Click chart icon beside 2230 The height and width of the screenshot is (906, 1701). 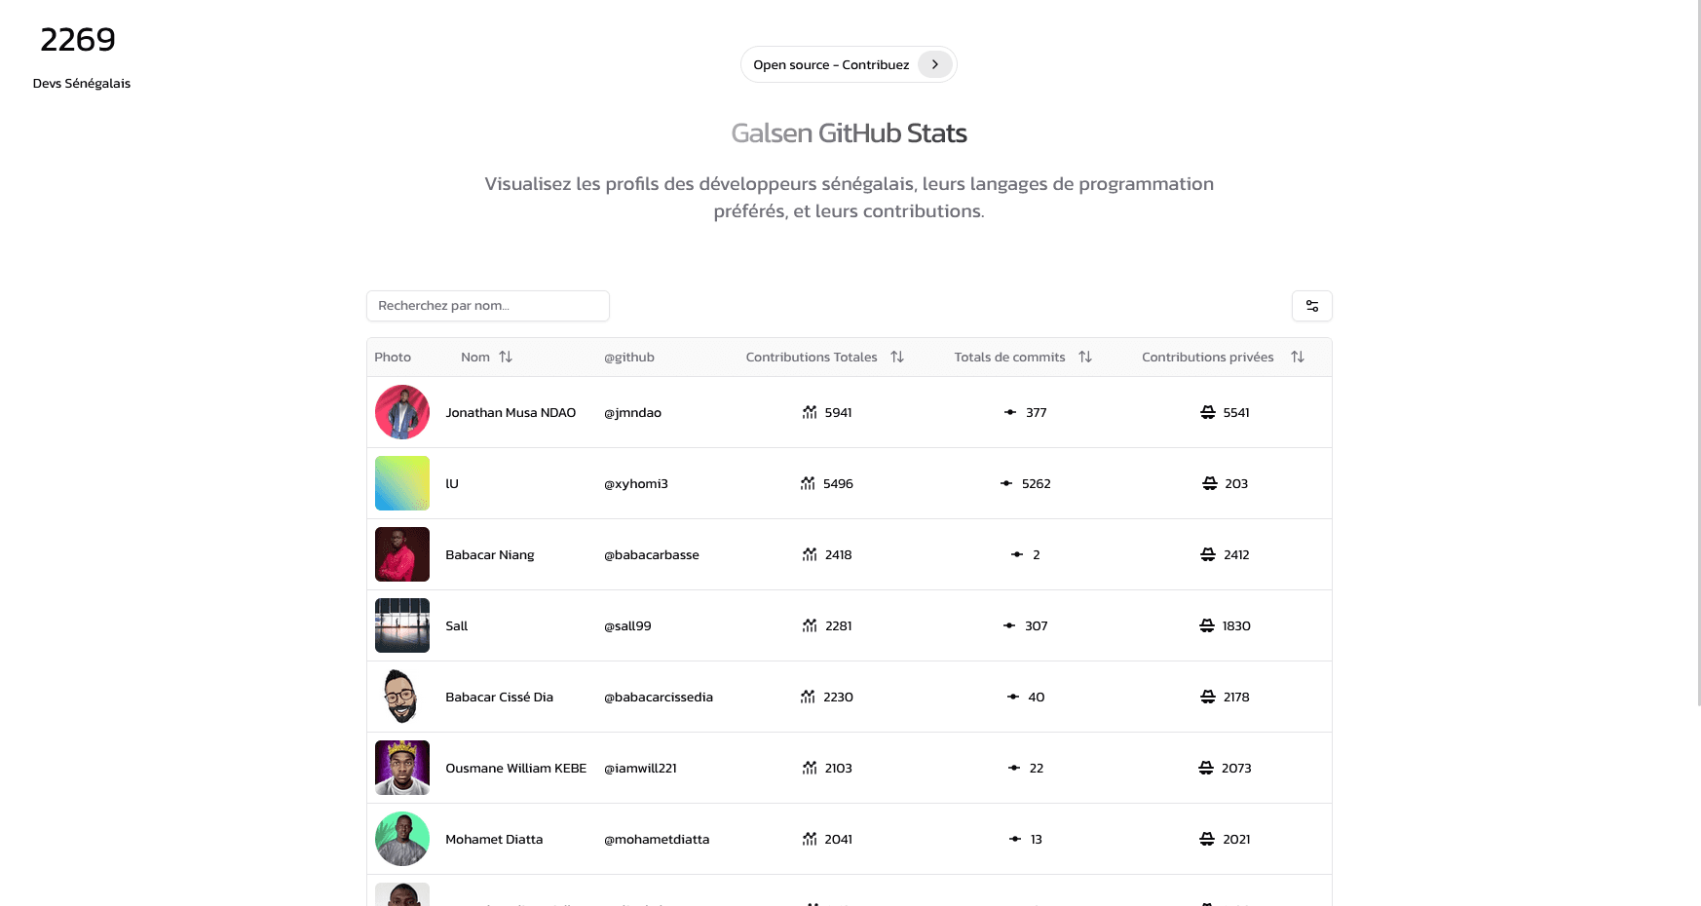point(808,698)
